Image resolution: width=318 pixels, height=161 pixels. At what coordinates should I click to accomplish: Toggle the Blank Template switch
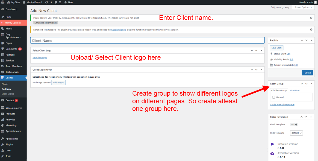tap(294, 124)
